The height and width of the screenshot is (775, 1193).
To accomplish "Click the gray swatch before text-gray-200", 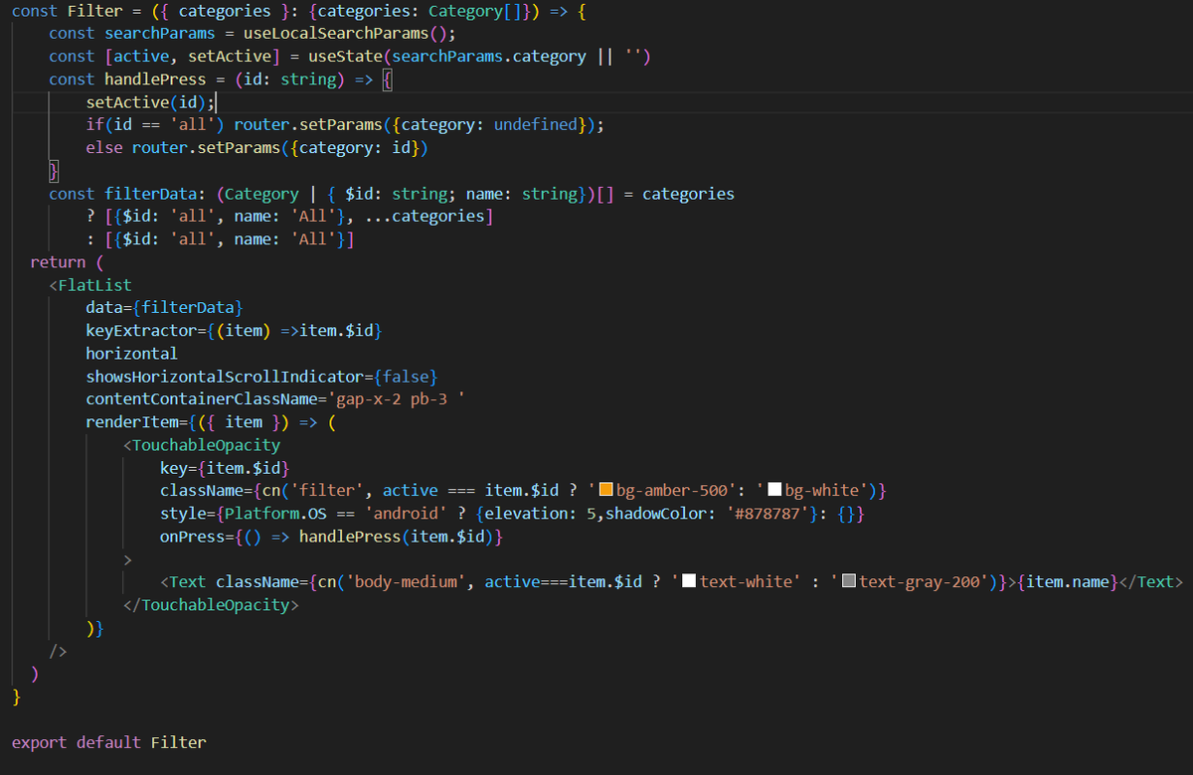I will coord(849,582).
